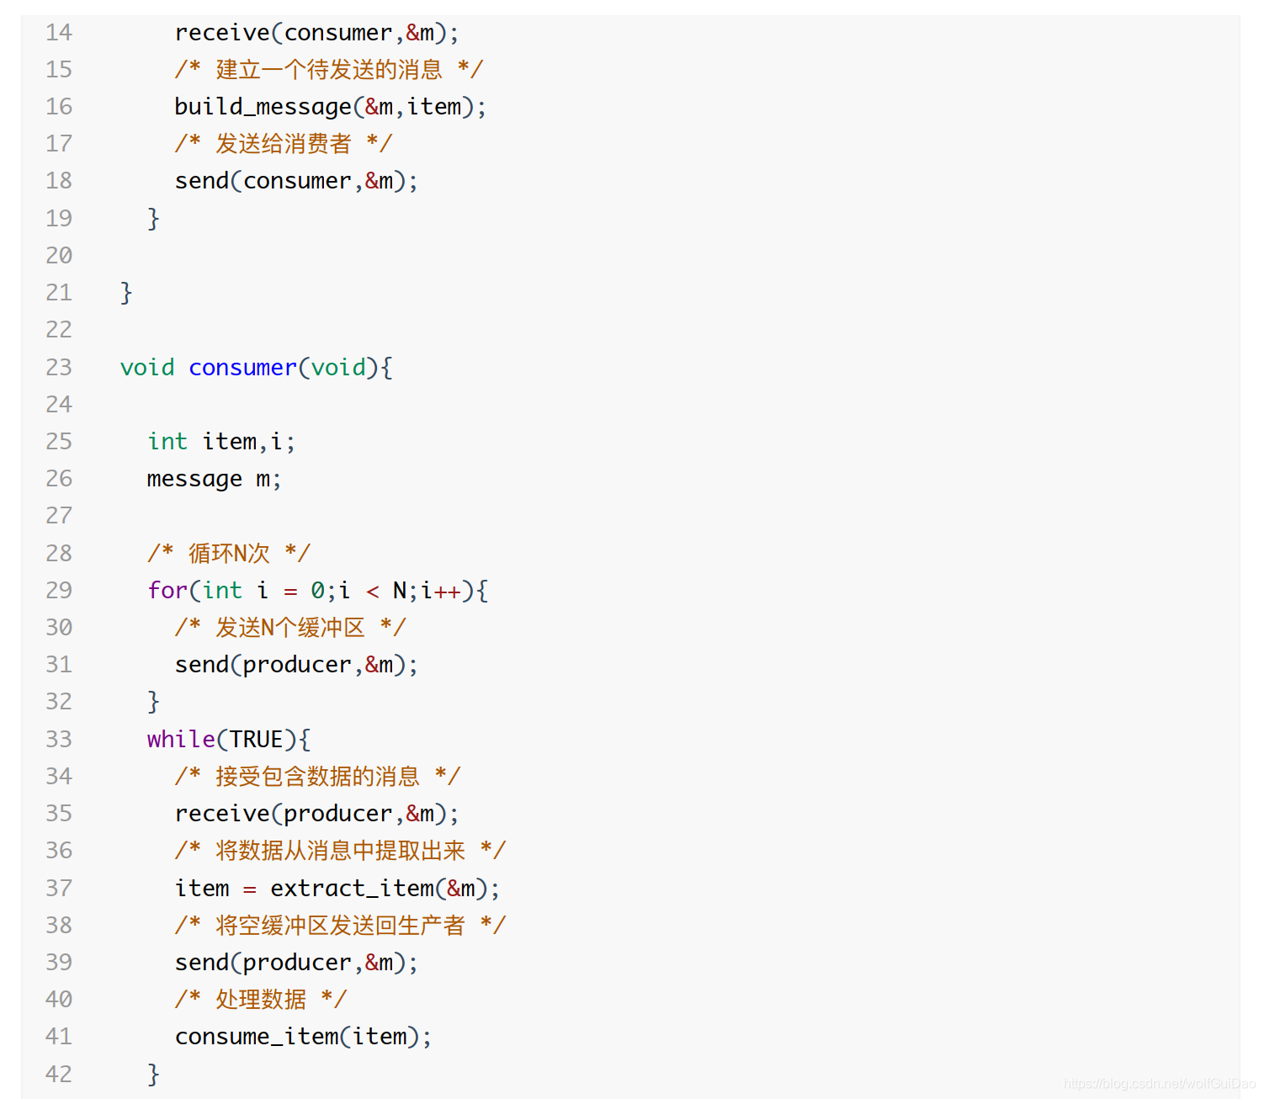1264x1099 pixels.
Task: Click 'void consumer(void){' function declaration
Action: 256,368
